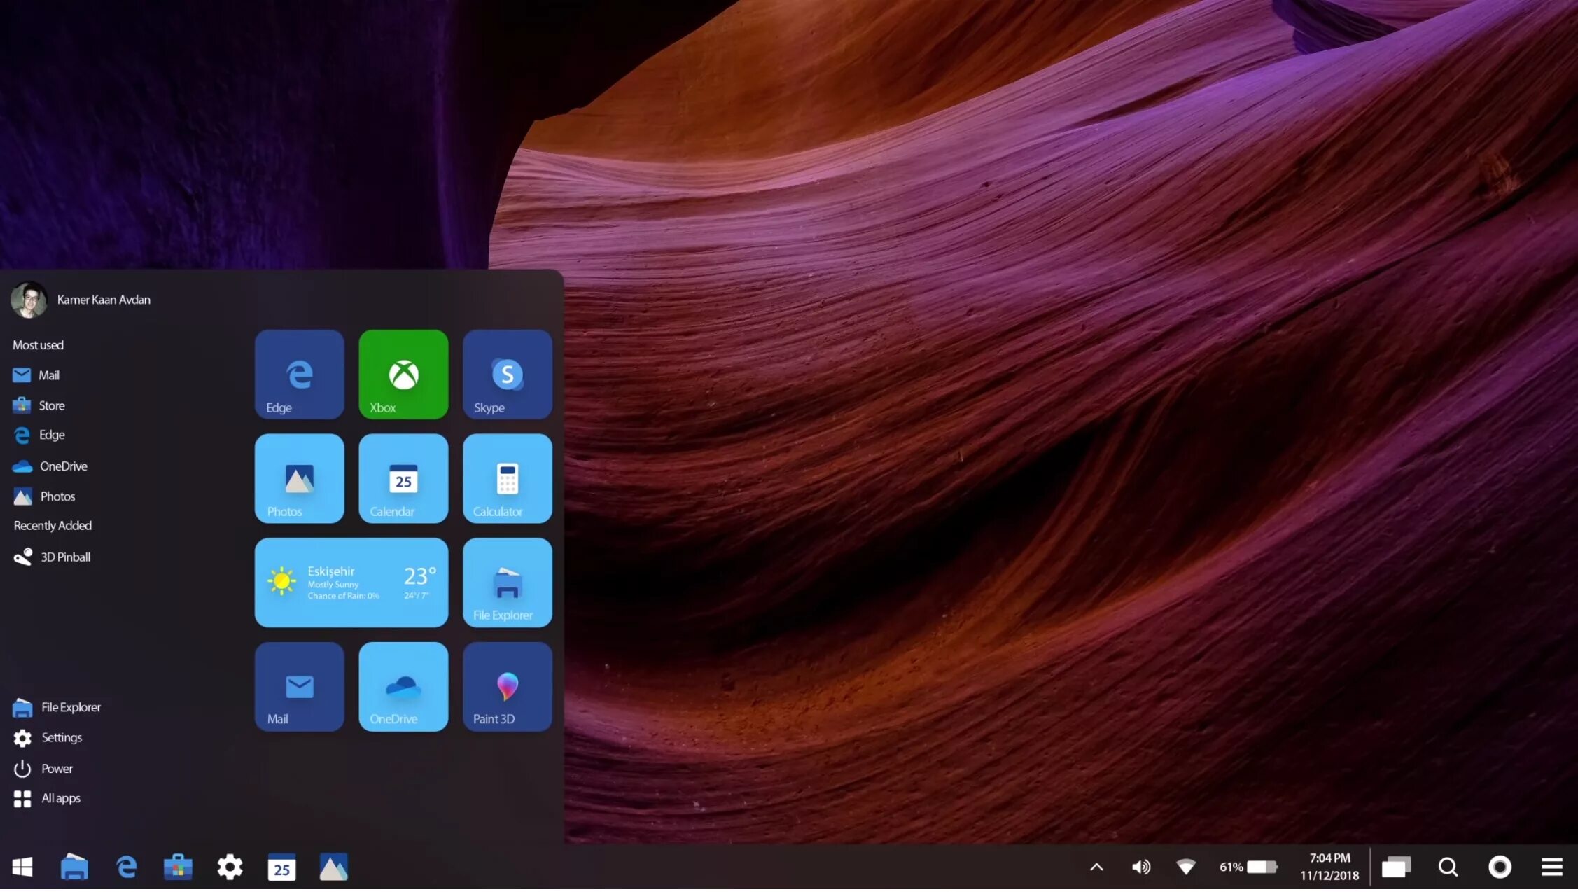
Task: Open Photos tile in Start menu
Action: click(x=300, y=478)
